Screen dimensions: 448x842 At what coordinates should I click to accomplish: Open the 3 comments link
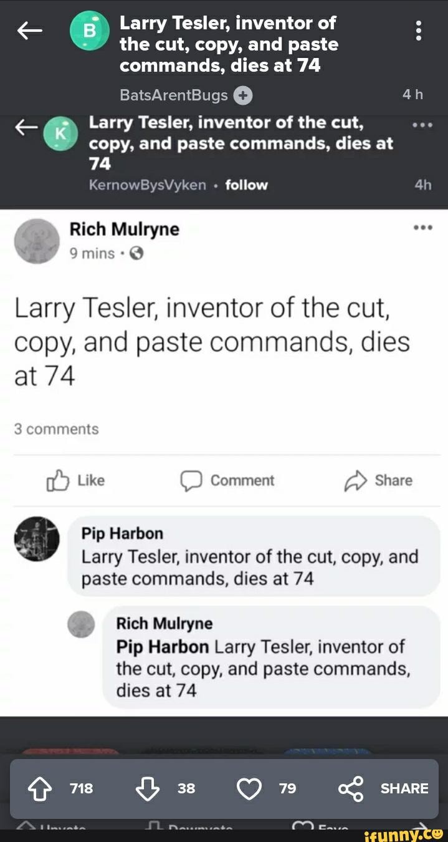56,428
